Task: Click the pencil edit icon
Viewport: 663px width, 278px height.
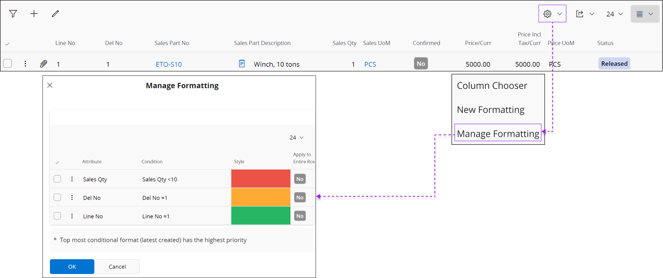Action: pos(55,14)
